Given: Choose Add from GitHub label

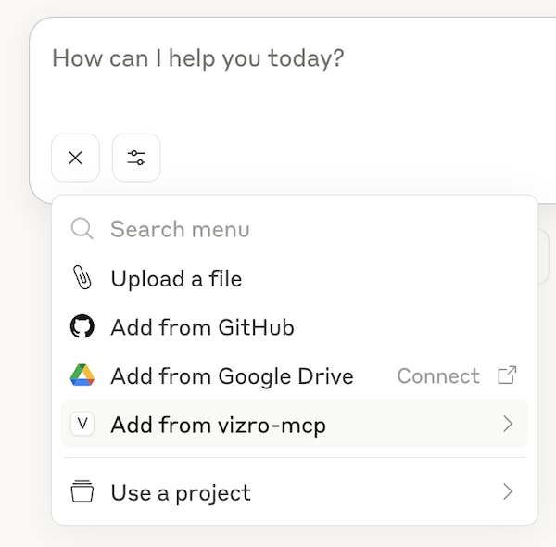Looking at the screenshot, I should coord(202,327).
